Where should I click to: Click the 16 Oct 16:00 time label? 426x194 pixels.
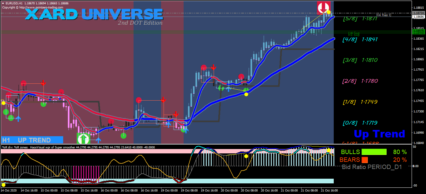(x=150, y=190)
